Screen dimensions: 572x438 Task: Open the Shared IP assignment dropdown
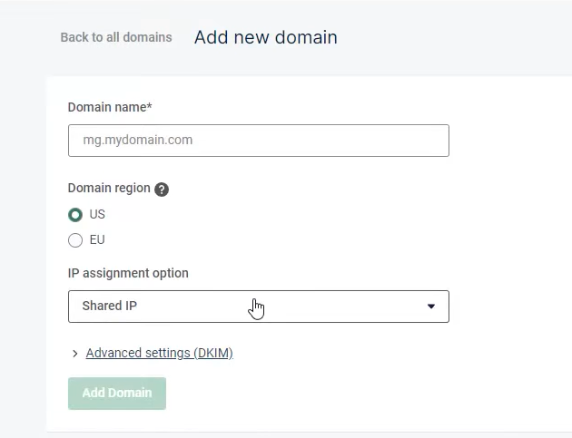258,307
